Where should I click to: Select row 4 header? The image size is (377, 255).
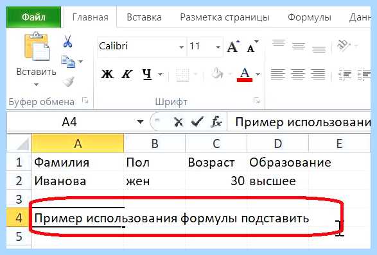19,218
